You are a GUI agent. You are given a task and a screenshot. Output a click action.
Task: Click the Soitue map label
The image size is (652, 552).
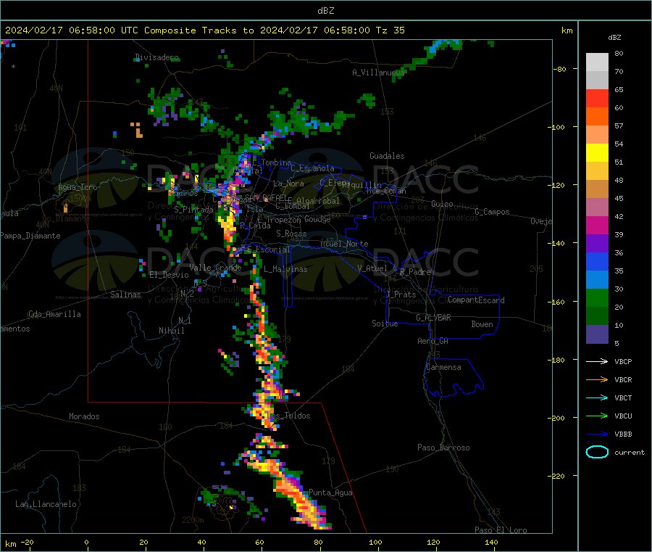[385, 324]
